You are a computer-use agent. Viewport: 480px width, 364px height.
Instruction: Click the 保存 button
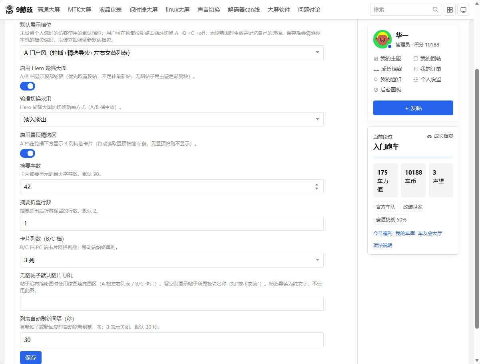(31, 358)
